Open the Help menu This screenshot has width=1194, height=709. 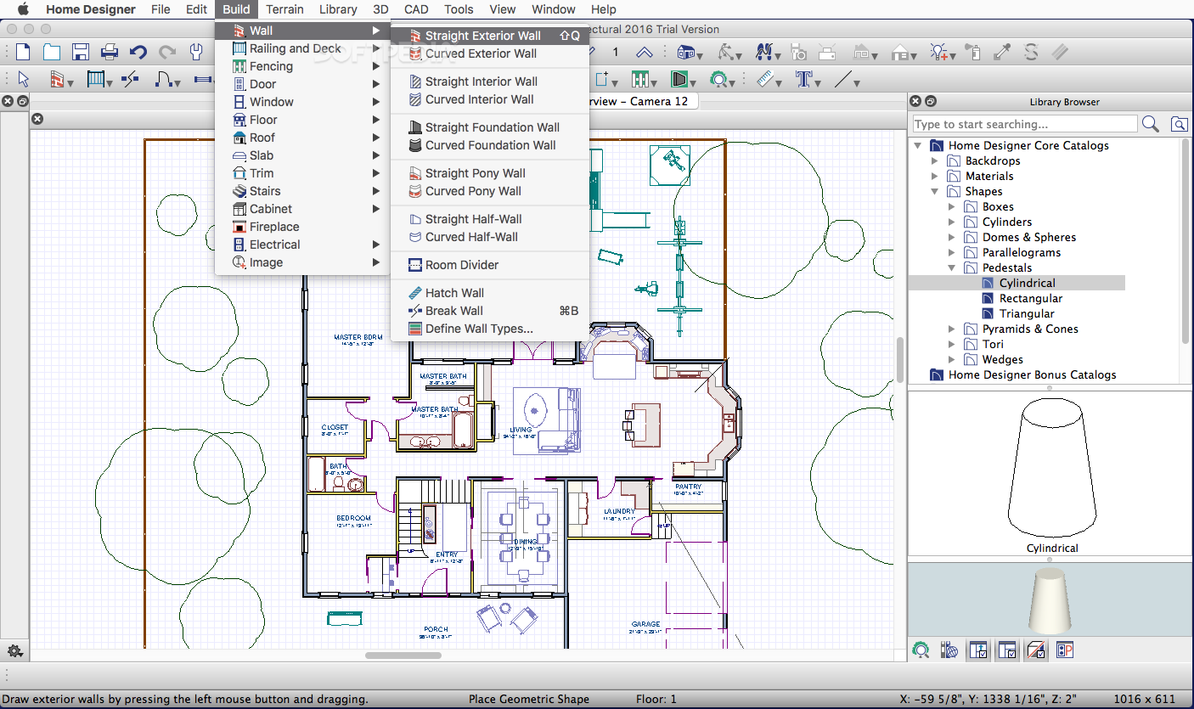pos(604,9)
